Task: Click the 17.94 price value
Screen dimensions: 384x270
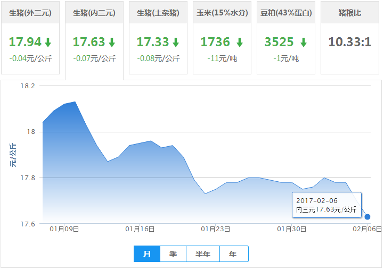Action: point(25,42)
